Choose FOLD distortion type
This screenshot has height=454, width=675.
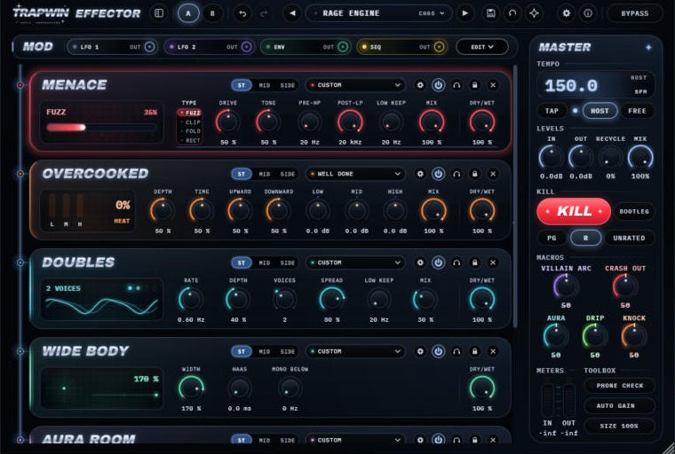(x=191, y=131)
